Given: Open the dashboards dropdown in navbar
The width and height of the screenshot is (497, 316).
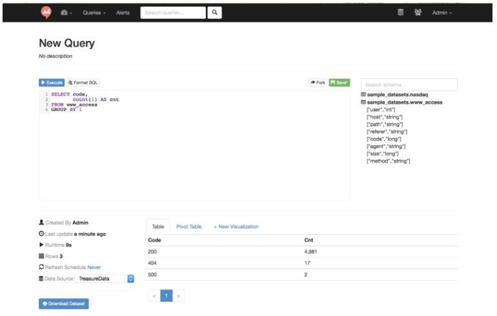Looking at the screenshot, I should pos(66,12).
